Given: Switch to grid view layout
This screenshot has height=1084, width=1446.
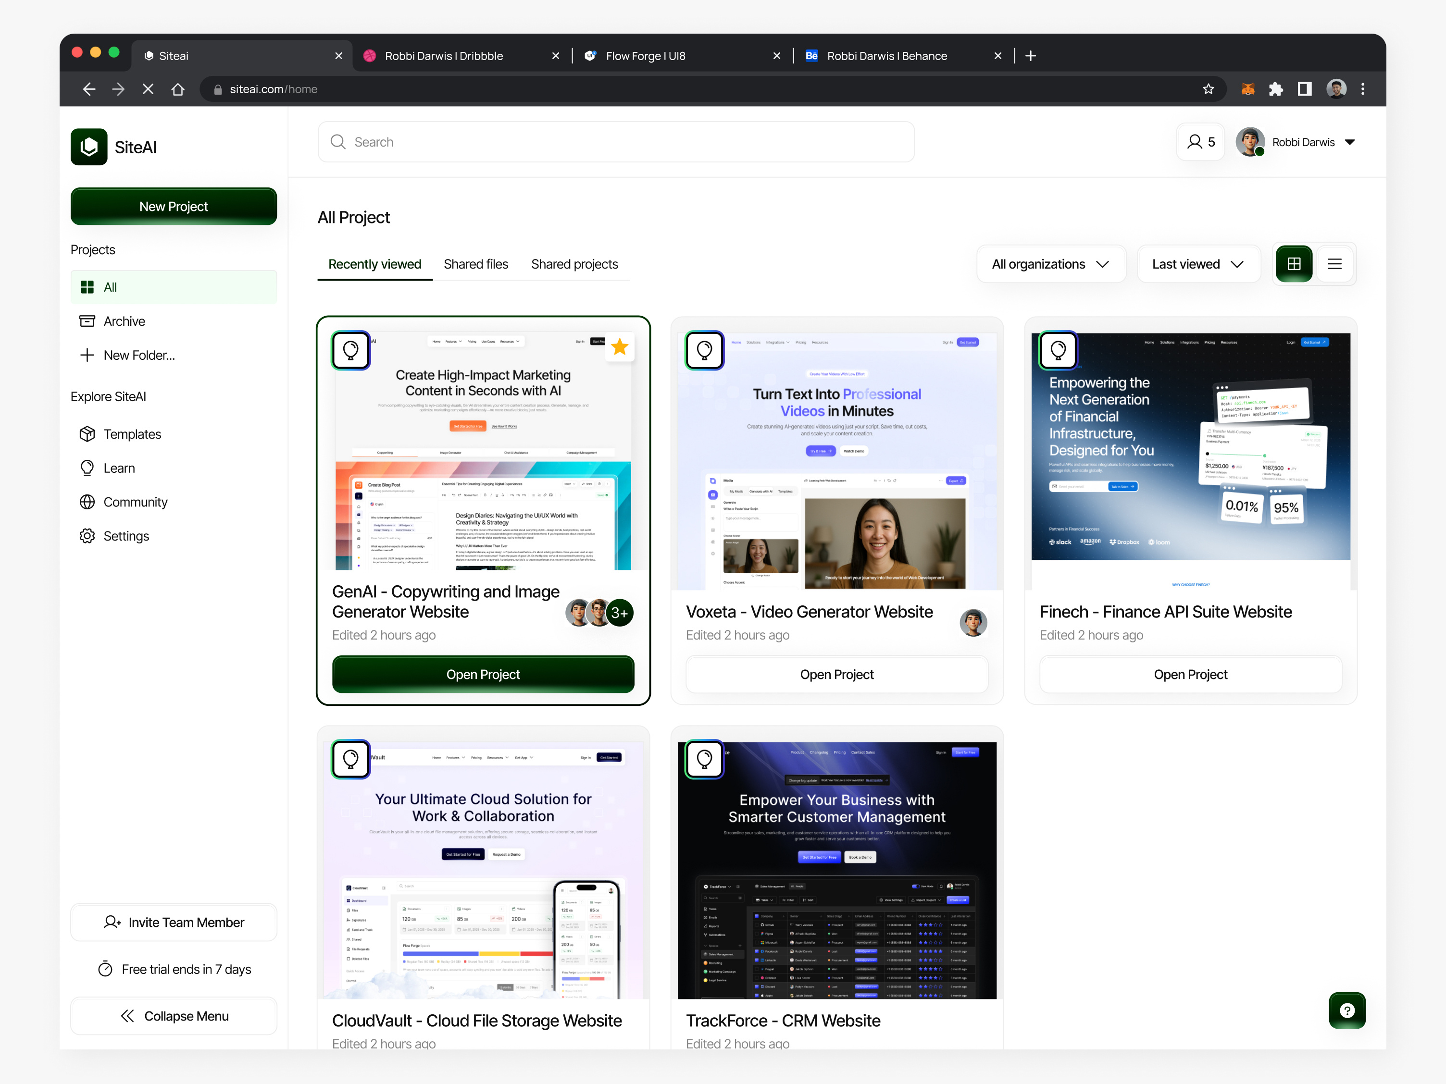Looking at the screenshot, I should point(1294,264).
